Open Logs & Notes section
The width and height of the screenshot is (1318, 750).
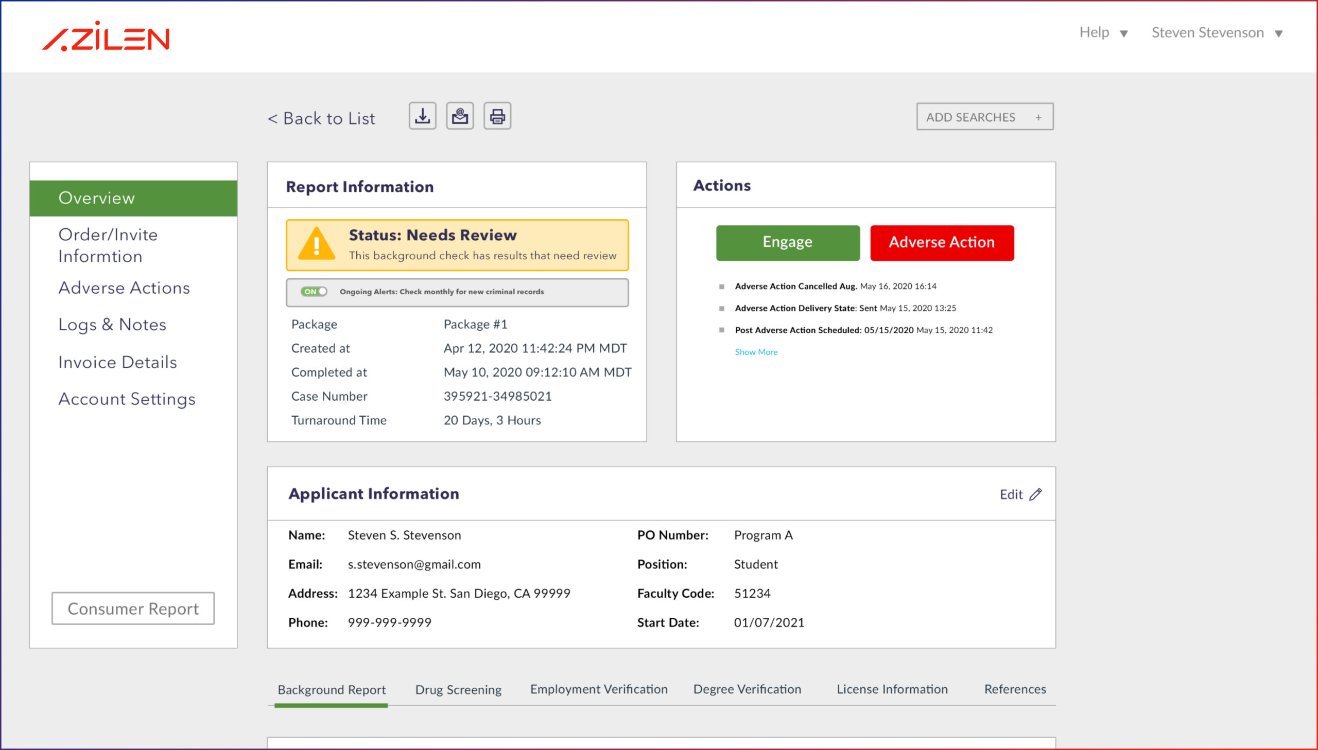[x=112, y=325]
